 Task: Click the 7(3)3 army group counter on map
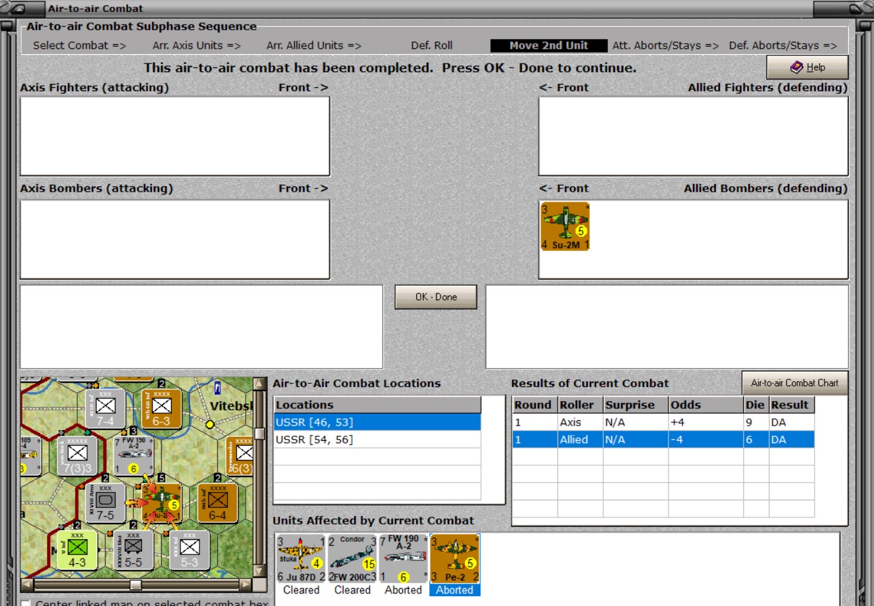point(77,455)
